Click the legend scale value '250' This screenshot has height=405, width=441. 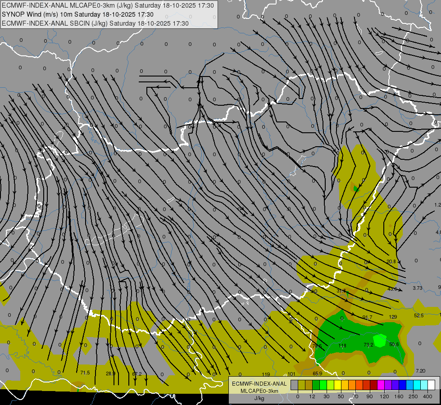click(x=413, y=396)
